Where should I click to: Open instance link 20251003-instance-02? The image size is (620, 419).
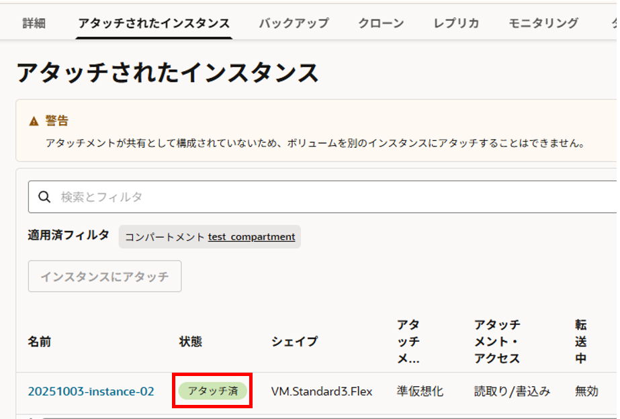[x=91, y=391]
